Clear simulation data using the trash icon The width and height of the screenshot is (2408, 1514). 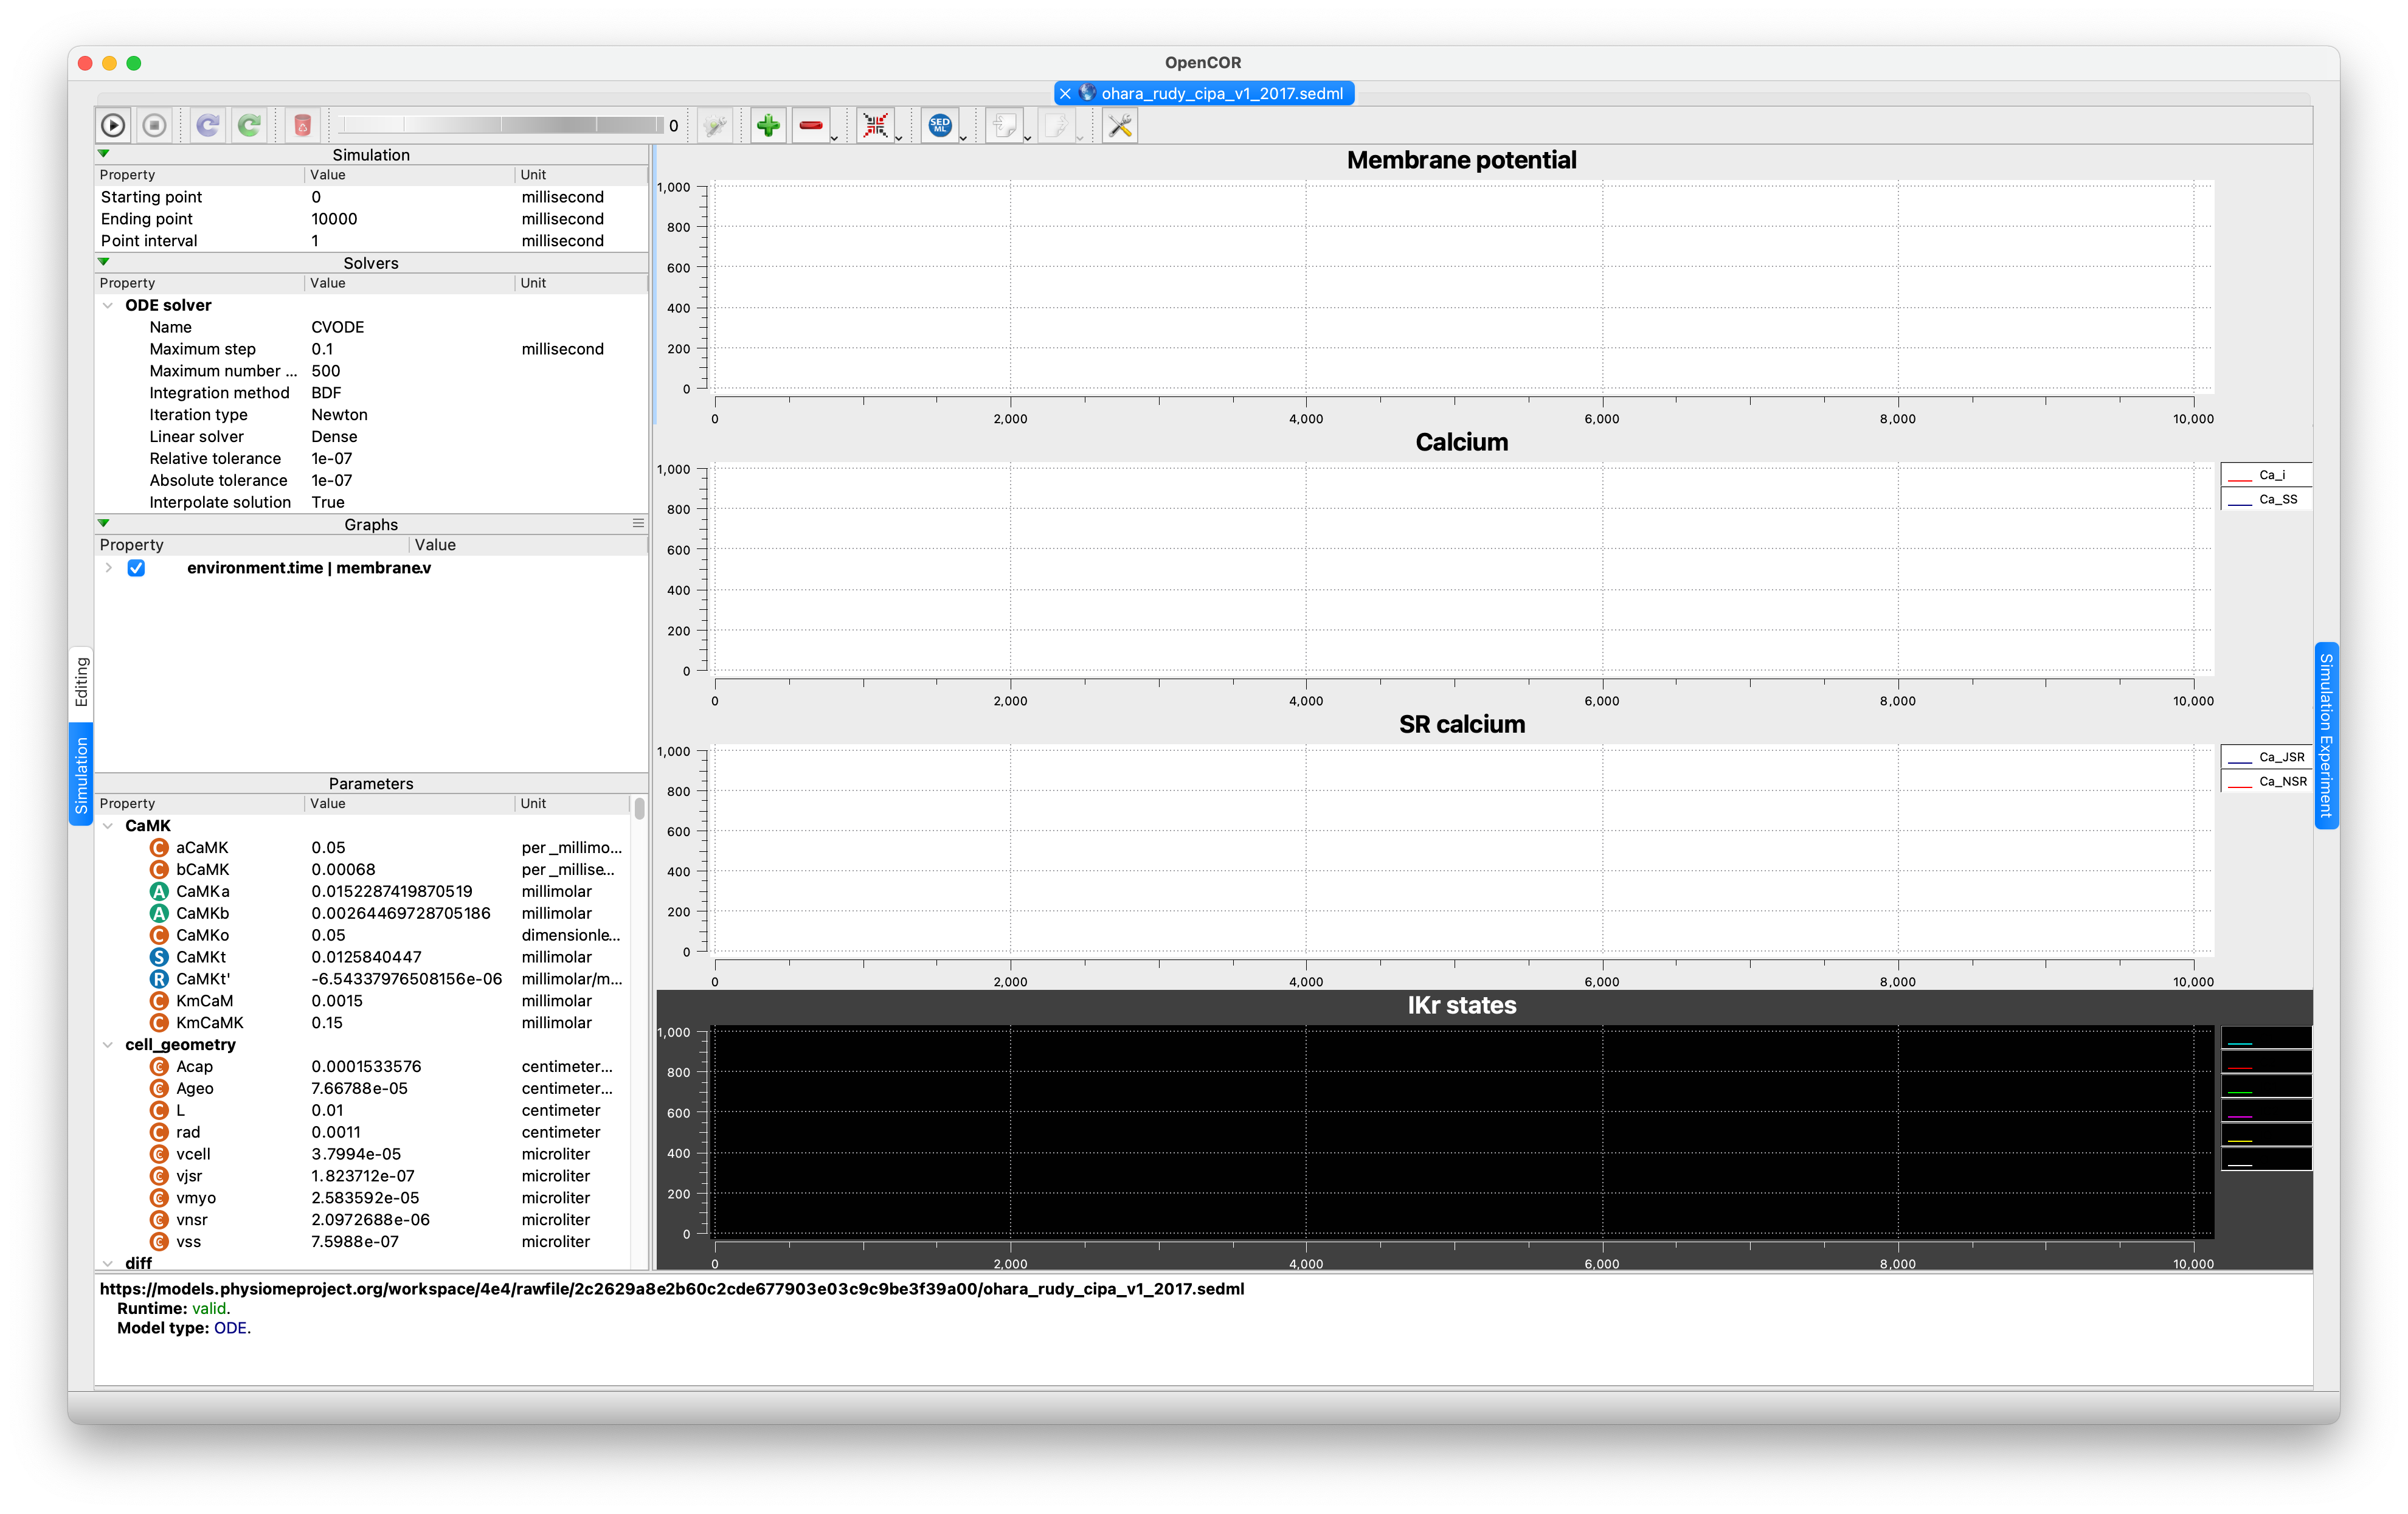click(x=302, y=125)
